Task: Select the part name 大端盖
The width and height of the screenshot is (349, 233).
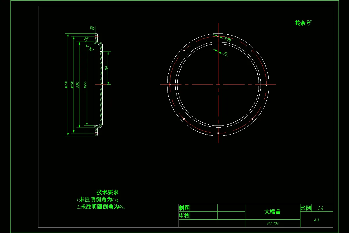Action: (x=273, y=212)
